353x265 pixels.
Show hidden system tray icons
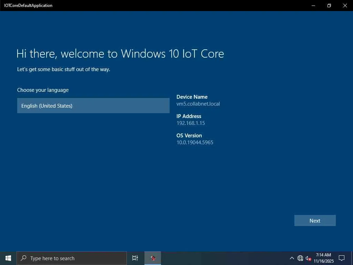click(x=292, y=258)
